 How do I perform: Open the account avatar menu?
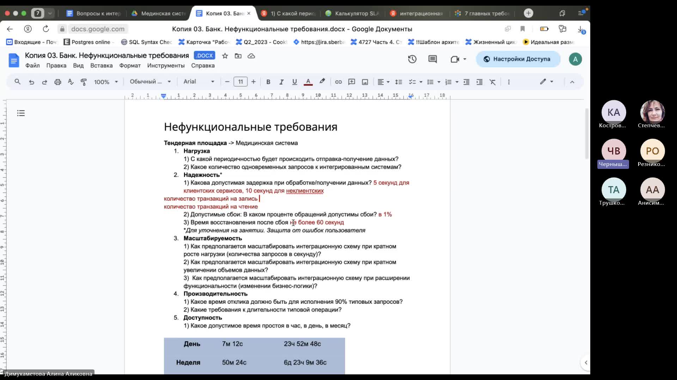[575, 59]
